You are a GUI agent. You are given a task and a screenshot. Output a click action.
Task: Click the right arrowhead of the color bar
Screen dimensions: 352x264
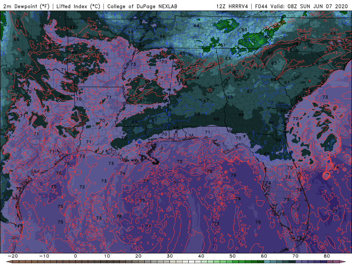pos(343,262)
